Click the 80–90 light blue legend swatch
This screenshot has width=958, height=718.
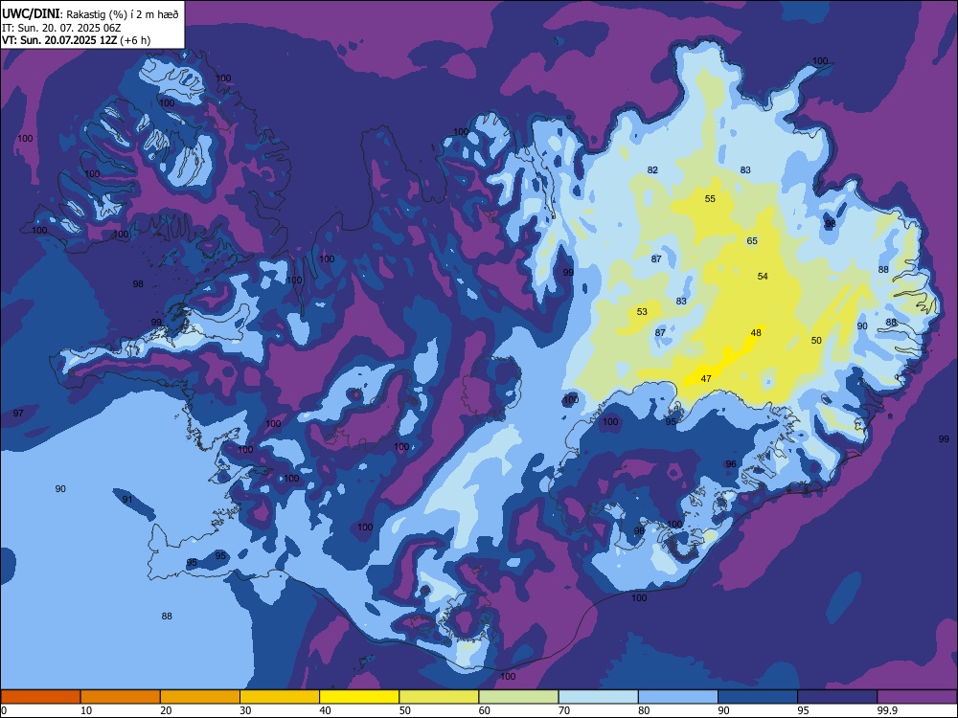pyautogui.click(x=678, y=697)
